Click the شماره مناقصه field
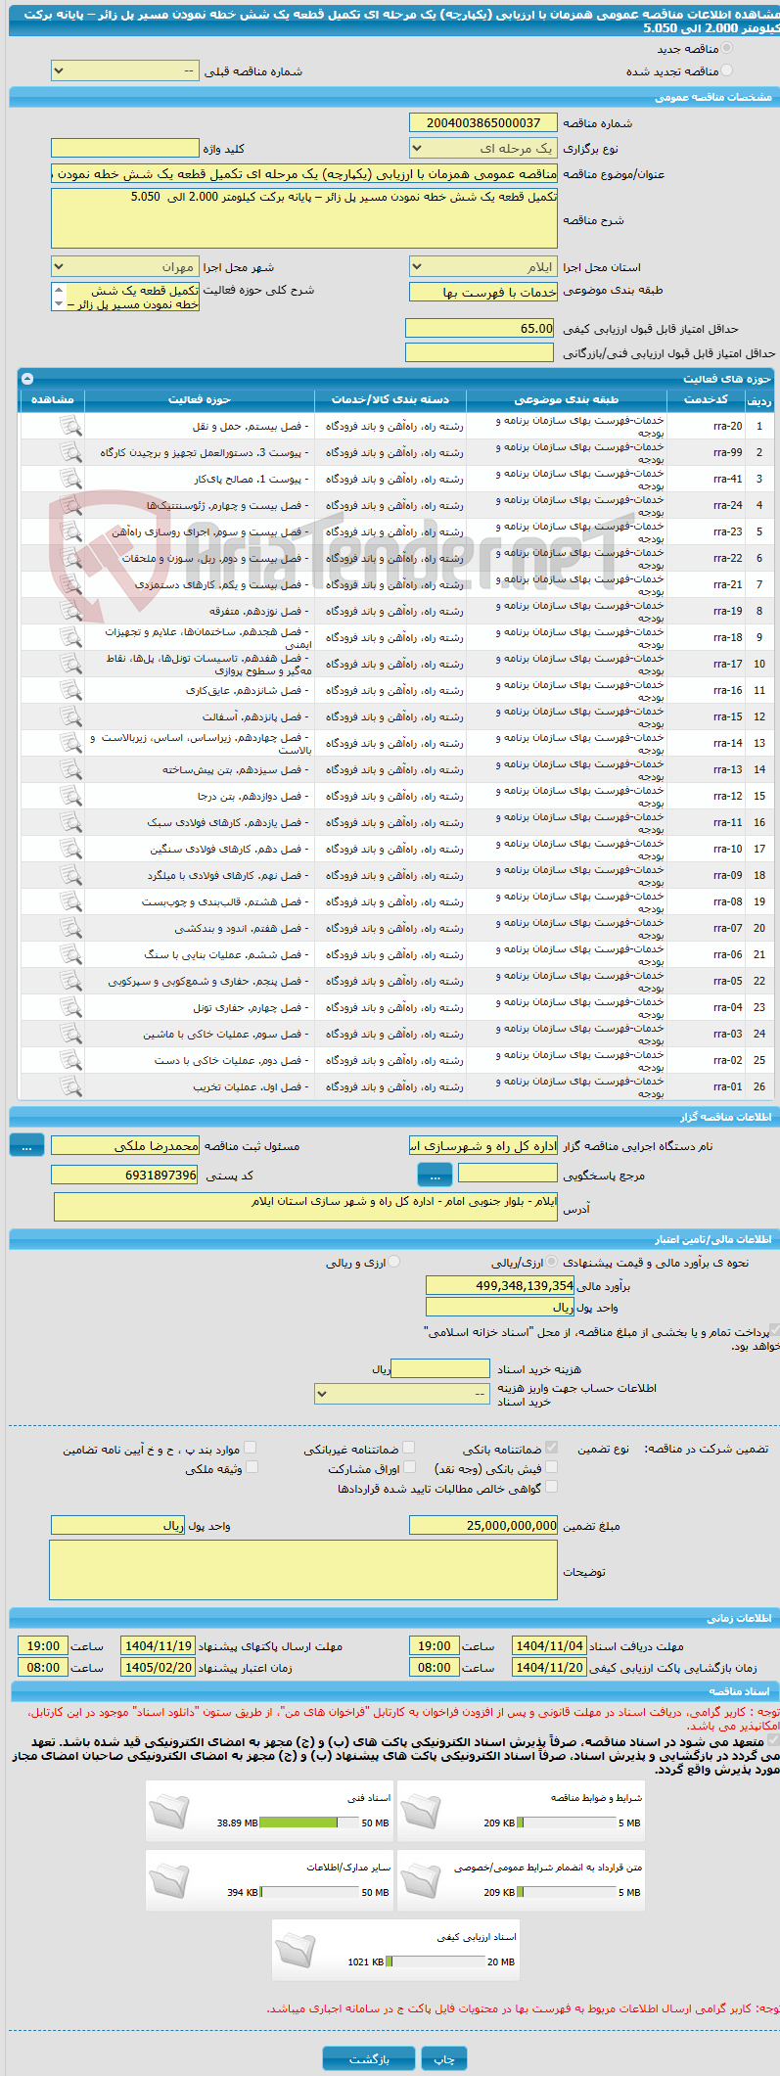The image size is (780, 2076). [x=483, y=122]
